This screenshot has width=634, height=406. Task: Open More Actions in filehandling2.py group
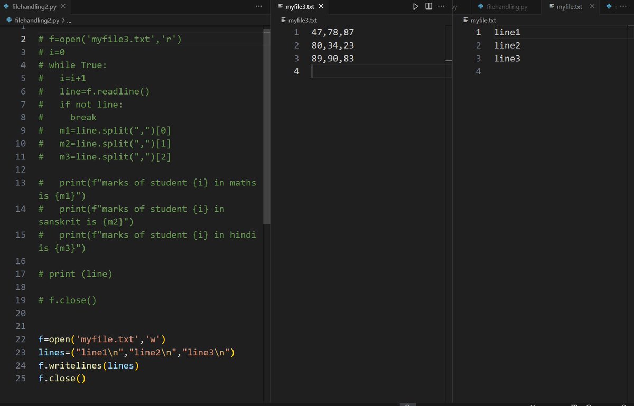point(258,6)
